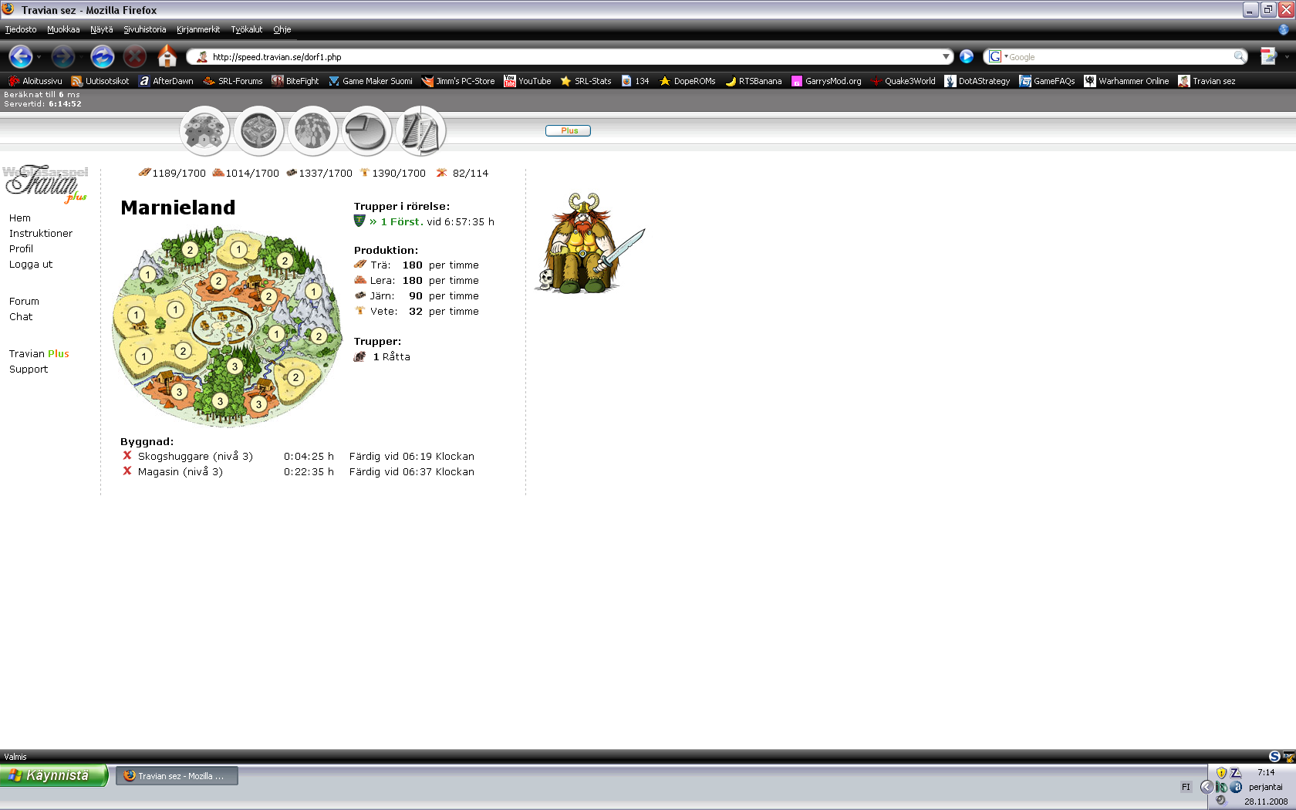Open the Sivuhistoria menu
This screenshot has height=810, width=1296.
point(145,29)
